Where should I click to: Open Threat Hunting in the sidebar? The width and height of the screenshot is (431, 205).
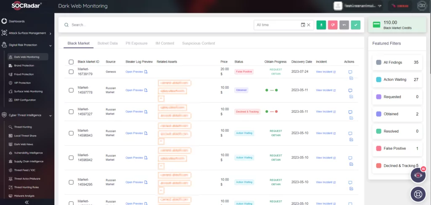point(23,127)
